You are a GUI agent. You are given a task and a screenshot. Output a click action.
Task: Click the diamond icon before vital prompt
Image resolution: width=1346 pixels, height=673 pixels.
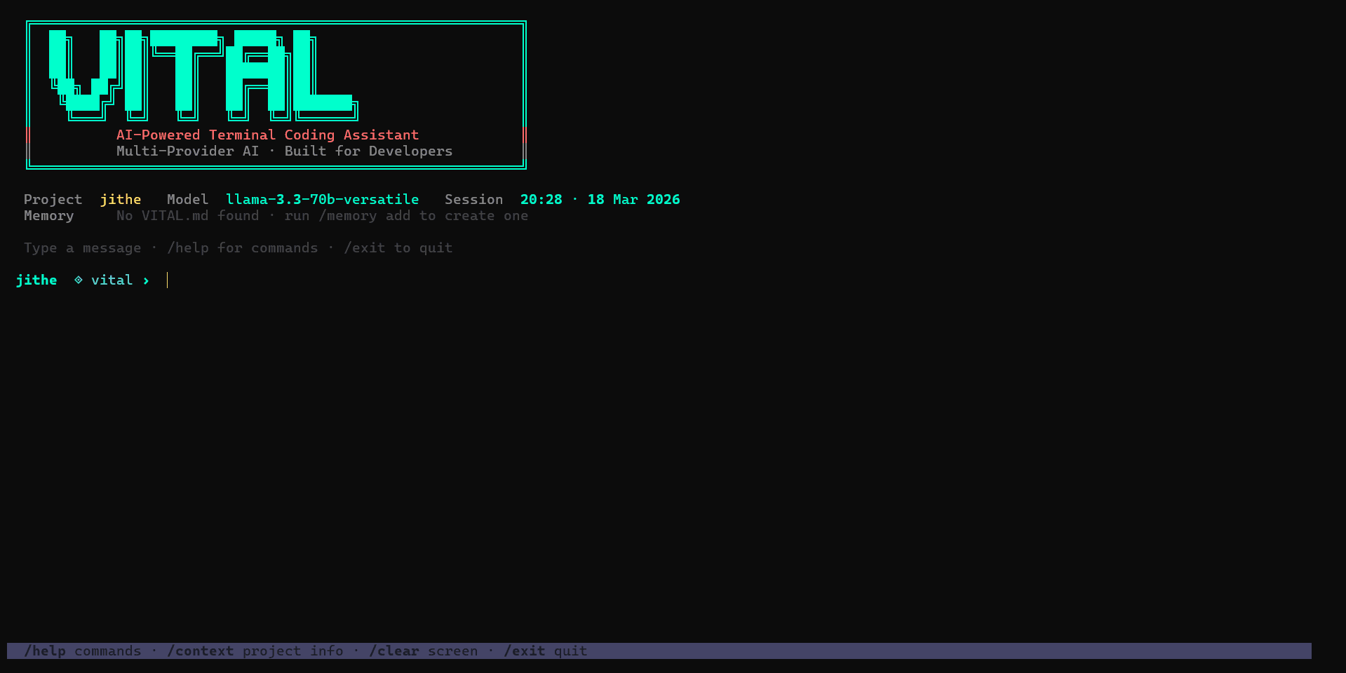point(77,280)
